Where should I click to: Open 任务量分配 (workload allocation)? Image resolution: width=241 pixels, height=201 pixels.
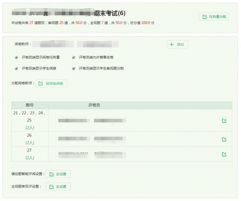click(x=214, y=17)
